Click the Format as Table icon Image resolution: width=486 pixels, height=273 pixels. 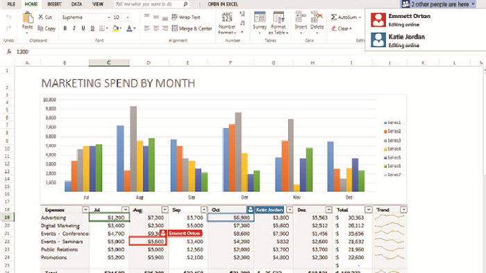(278, 17)
